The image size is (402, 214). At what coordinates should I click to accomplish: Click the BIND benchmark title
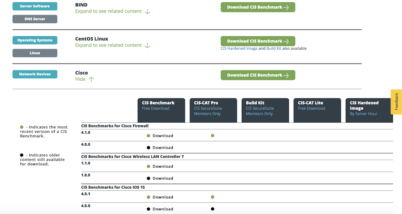point(81,5)
